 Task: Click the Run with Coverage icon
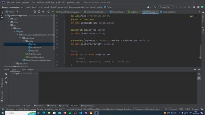[184, 7]
